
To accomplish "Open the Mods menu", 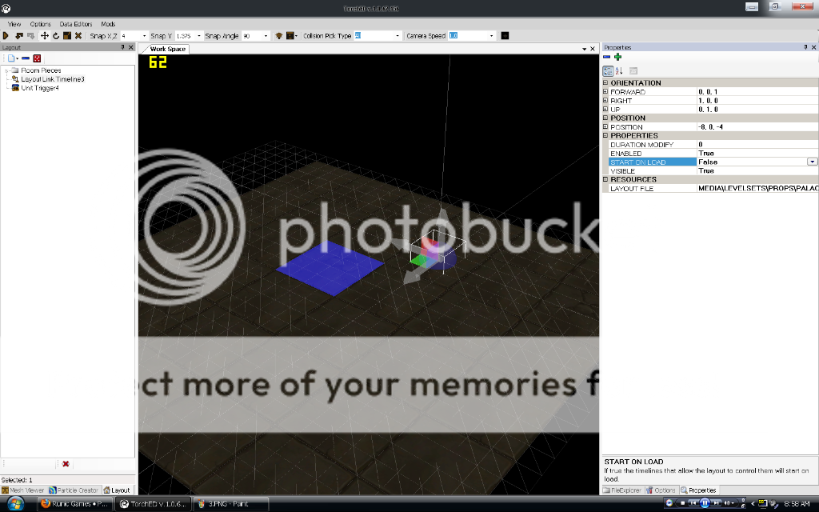I will point(108,24).
